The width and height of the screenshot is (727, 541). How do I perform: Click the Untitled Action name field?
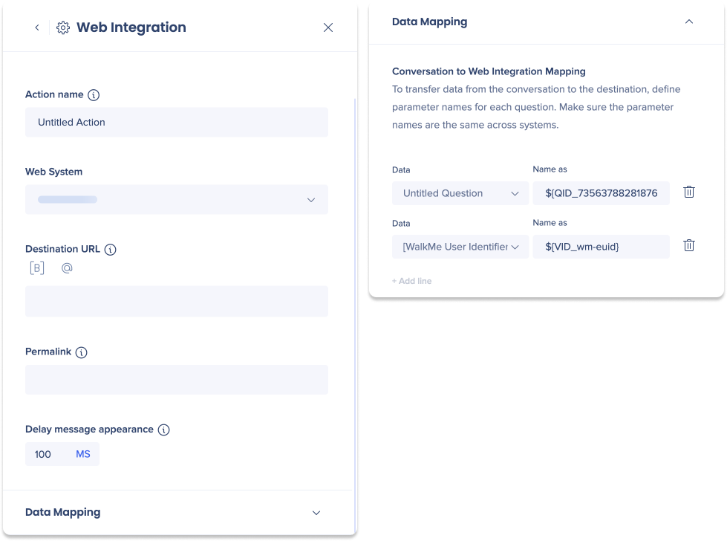[x=177, y=123]
